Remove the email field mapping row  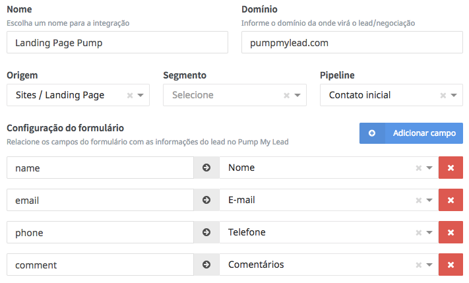point(451,200)
